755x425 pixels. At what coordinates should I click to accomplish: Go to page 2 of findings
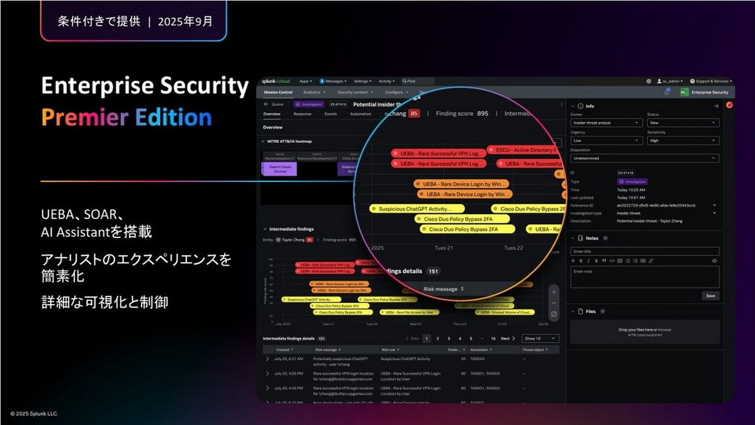click(x=438, y=338)
